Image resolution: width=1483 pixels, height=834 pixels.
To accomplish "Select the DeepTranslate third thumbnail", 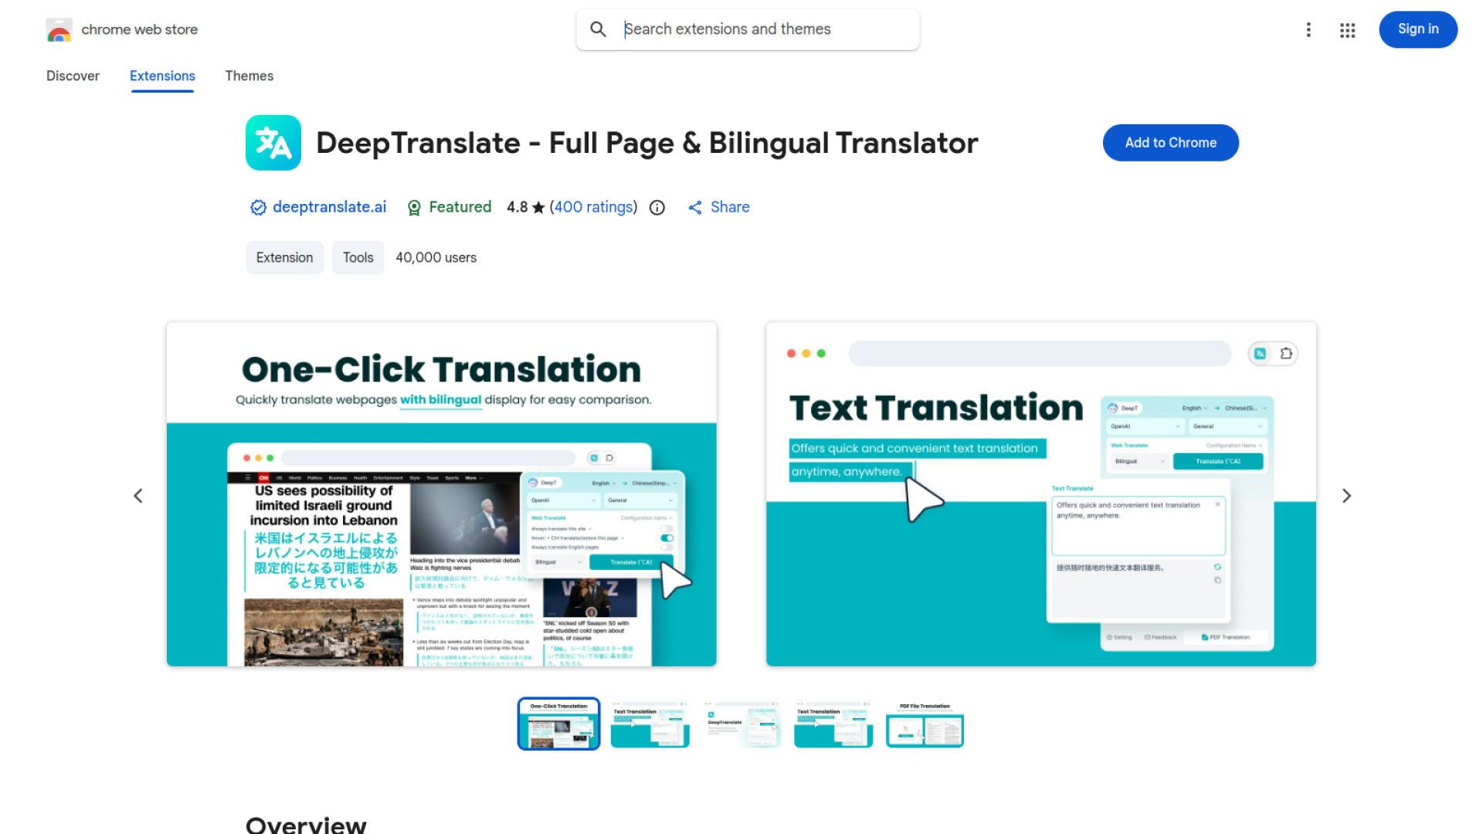I will tap(741, 724).
